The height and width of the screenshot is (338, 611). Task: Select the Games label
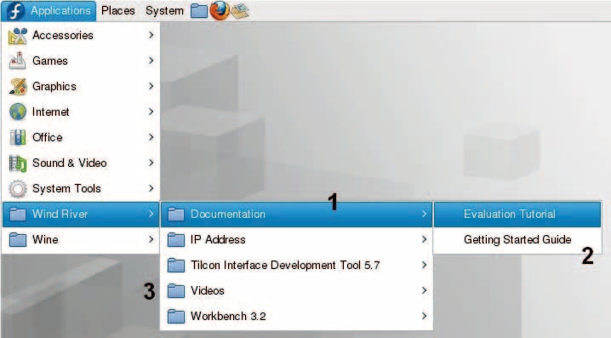50,60
